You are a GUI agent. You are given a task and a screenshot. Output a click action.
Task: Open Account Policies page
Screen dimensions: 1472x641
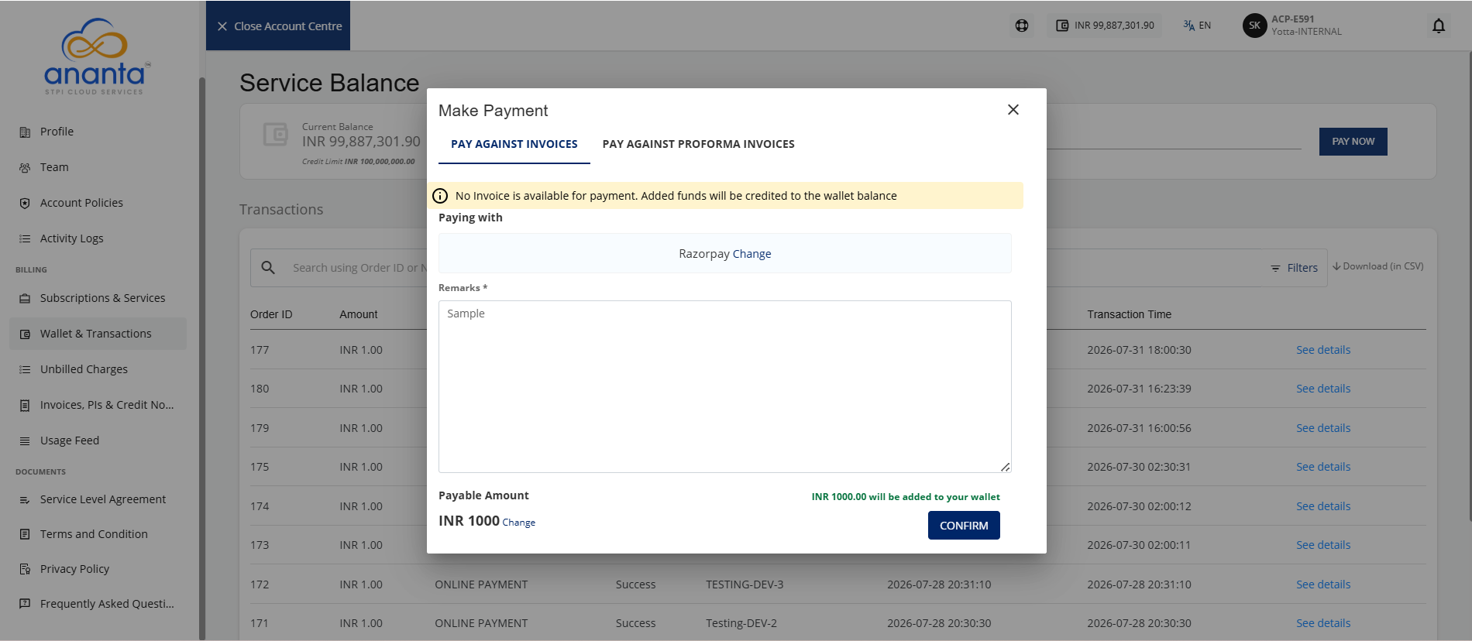click(98, 203)
